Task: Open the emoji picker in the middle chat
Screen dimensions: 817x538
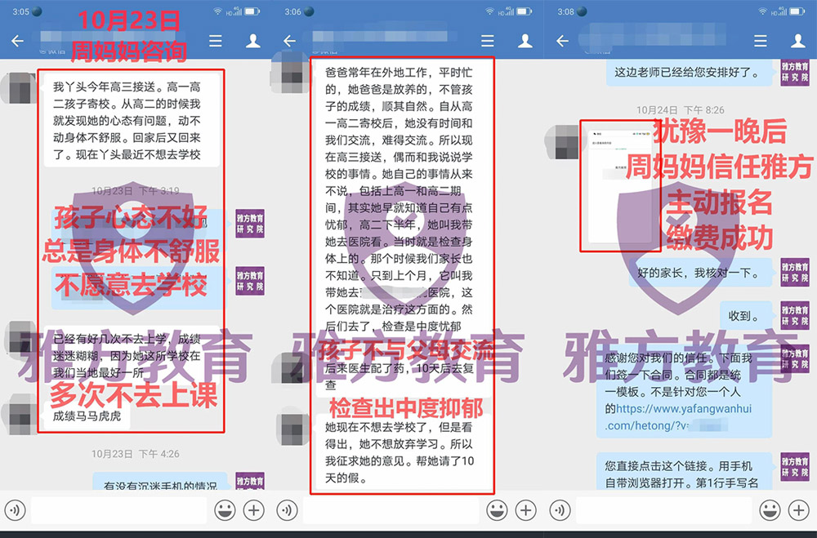Action: tap(495, 510)
